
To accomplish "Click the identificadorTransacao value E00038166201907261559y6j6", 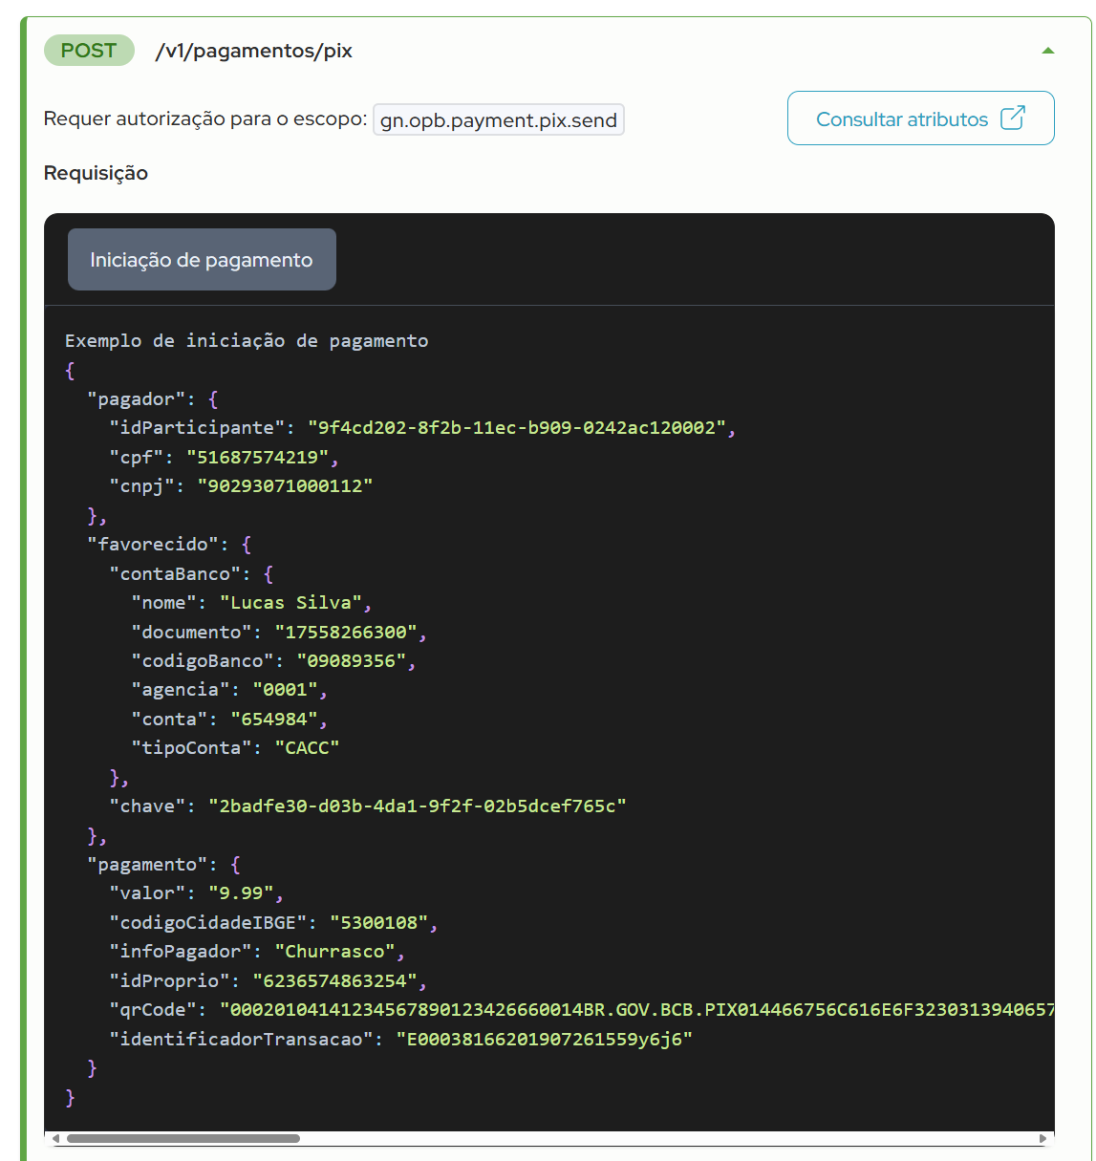I will (544, 1039).
